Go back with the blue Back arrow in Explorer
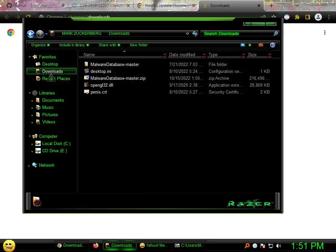This screenshot has width=336, height=252. pyautogui.click(x=31, y=34)
